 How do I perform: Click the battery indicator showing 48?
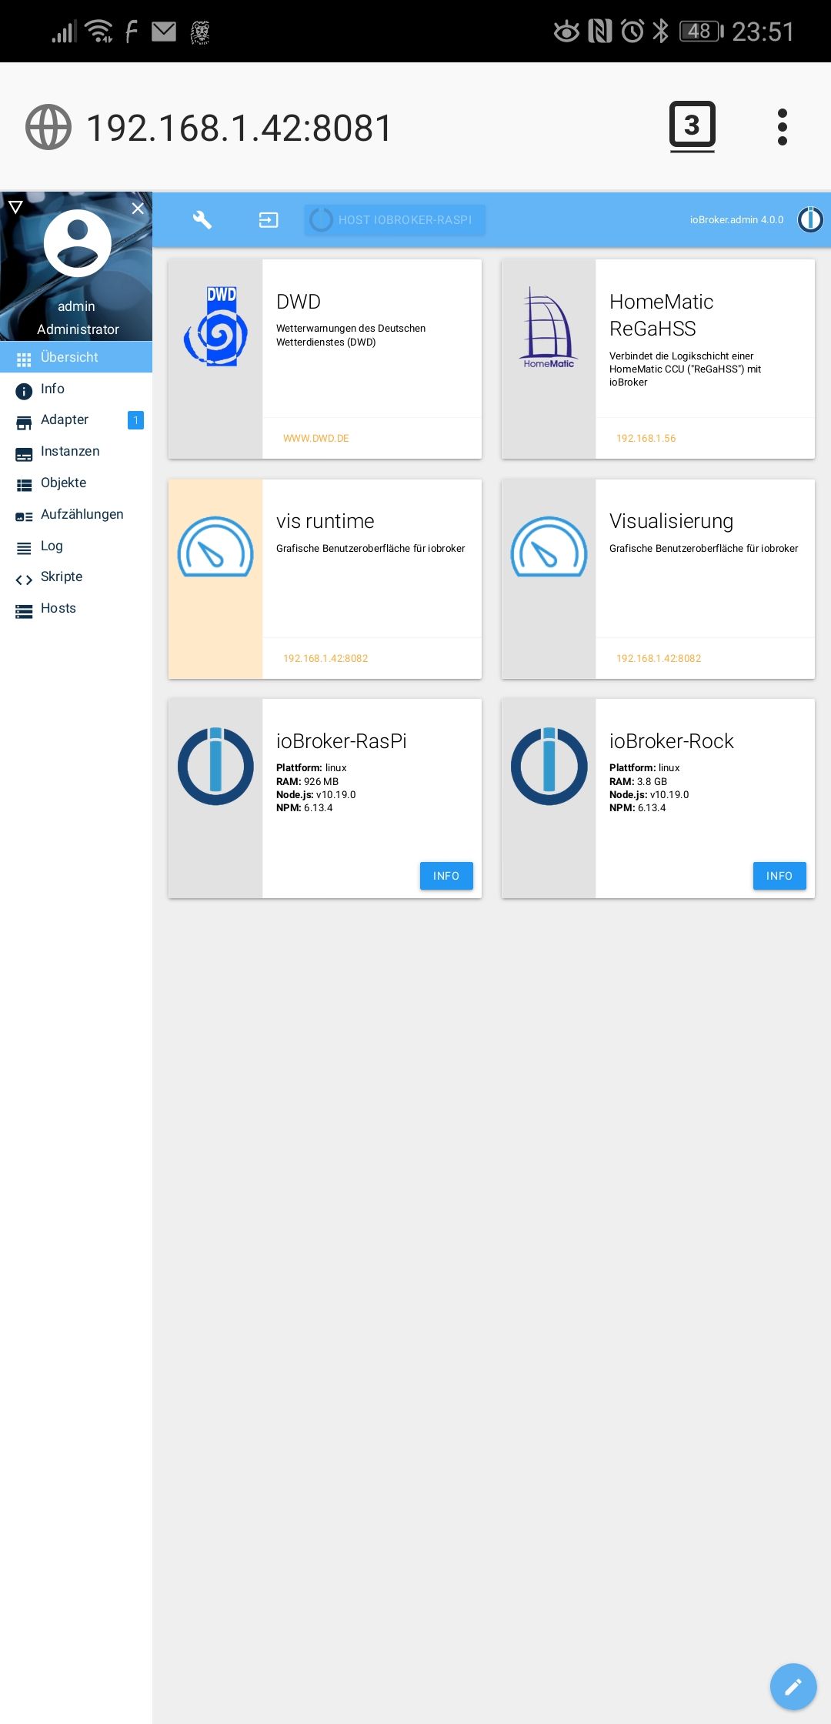tap(701, 32)
